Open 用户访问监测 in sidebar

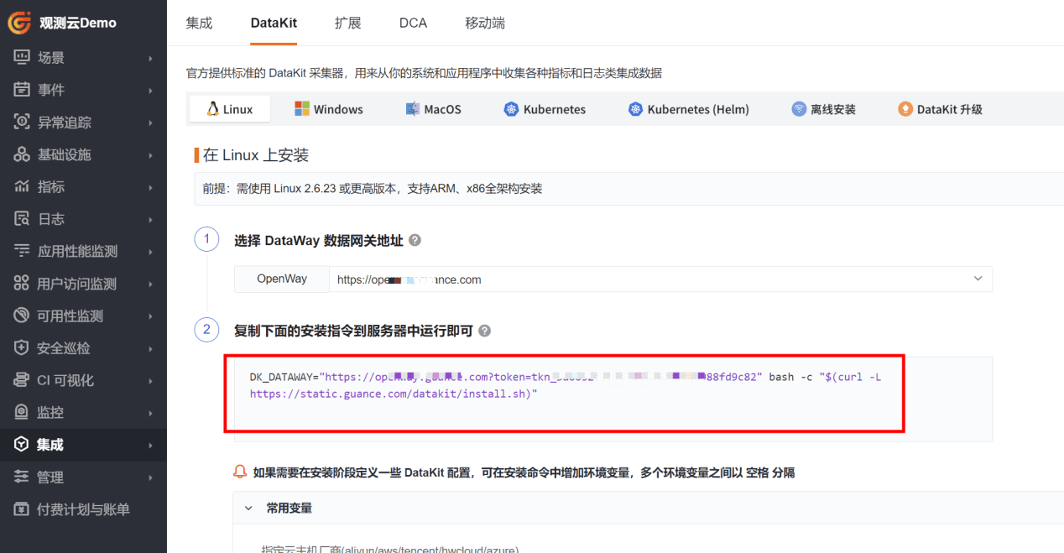83,284
